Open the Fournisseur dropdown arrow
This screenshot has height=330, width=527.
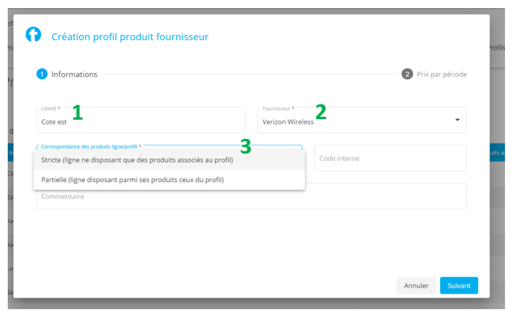click(x=457, y=120)
